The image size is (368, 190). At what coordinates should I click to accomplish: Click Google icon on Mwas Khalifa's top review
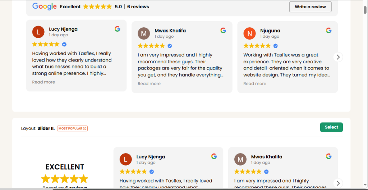(x=223, y=30)
